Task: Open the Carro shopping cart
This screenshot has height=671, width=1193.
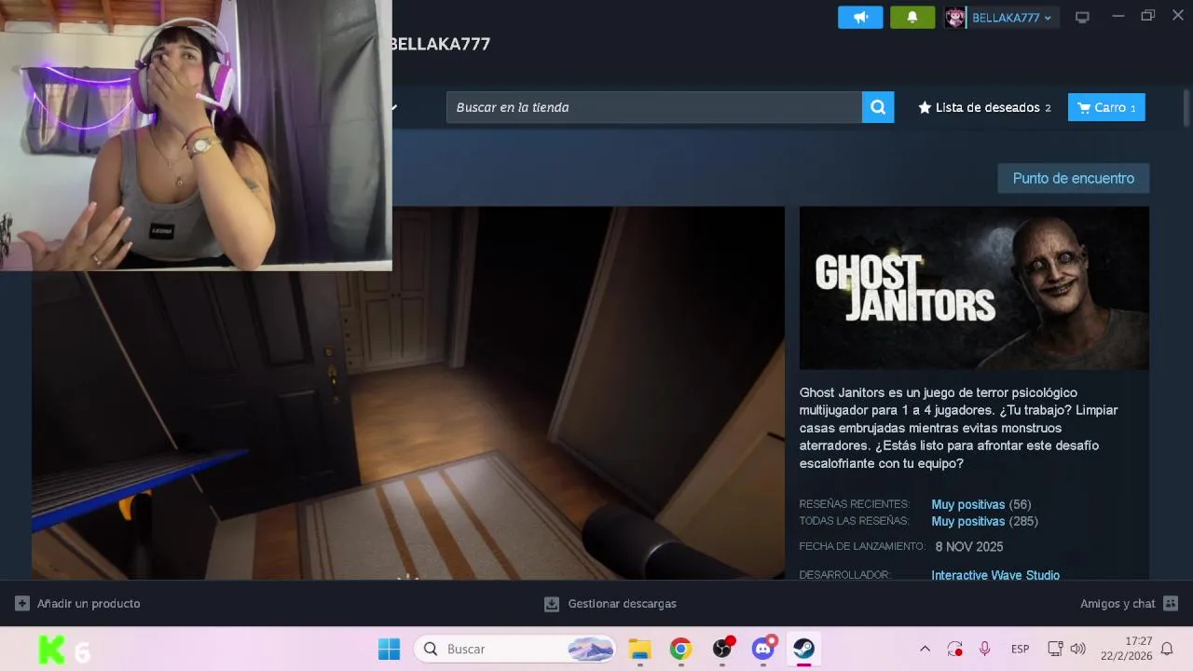Action: [x=1106, y=107]
